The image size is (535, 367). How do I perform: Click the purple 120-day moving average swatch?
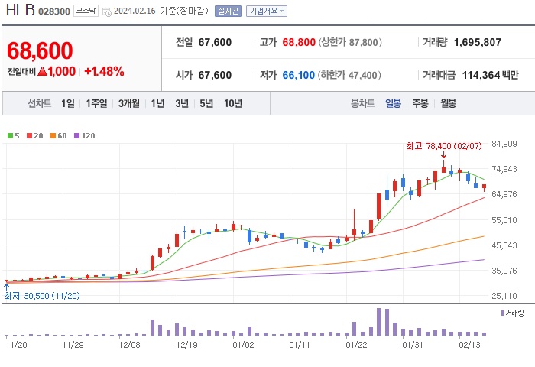pyautogui.click(x=76, y=136)
